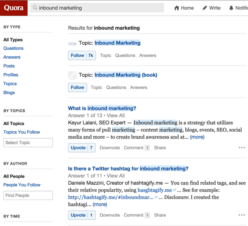Click external link icon beside hashtagify.me

[x=175, y=190]
